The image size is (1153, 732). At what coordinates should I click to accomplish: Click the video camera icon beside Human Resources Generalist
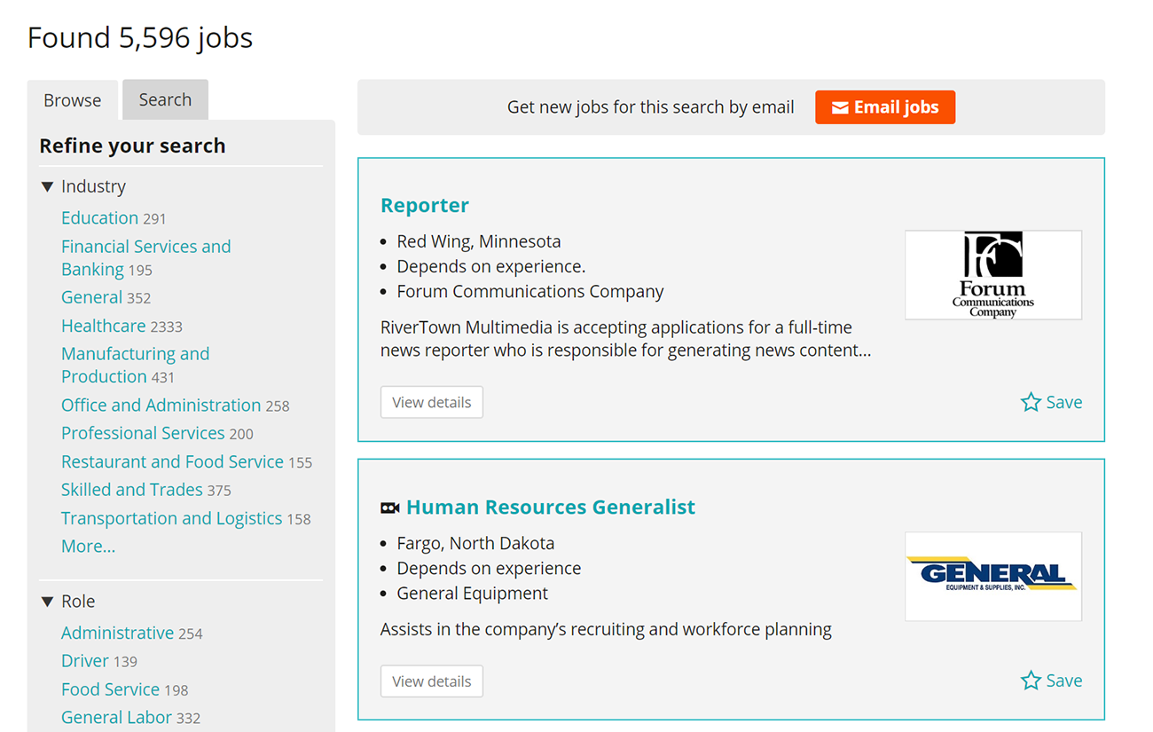pos(389,508)
